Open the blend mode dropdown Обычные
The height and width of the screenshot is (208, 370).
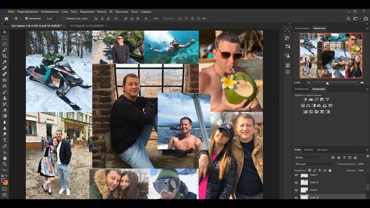point(314,164)
